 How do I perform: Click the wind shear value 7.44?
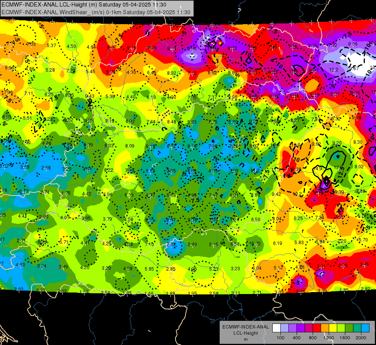tap(151, 122)
